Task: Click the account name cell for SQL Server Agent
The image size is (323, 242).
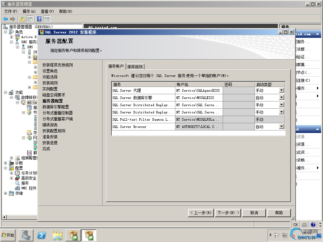Action: click(x=199, y=90)
